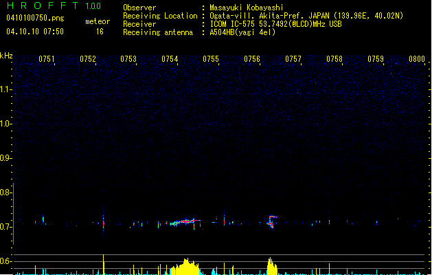
Task: Click the meteor label
Action: coord(98,21)
